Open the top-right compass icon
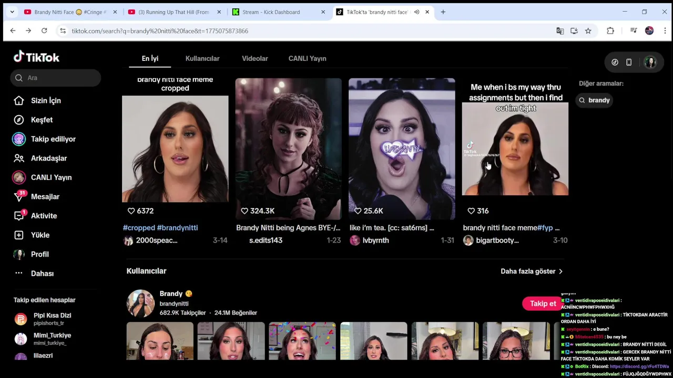Image resolution: width=673 pixels, height=378 pixels. click(615, 62)
